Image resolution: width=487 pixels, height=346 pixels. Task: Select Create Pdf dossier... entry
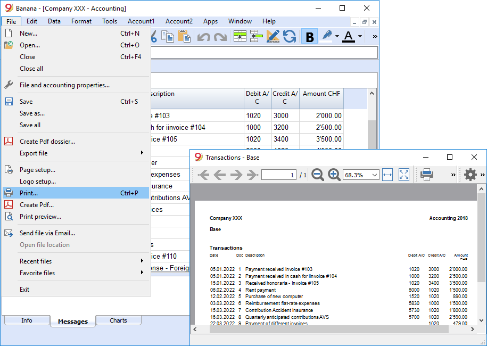(76, 142)
